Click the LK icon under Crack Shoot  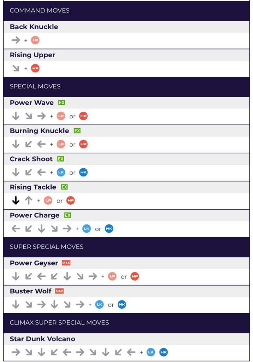pos(61,173)
